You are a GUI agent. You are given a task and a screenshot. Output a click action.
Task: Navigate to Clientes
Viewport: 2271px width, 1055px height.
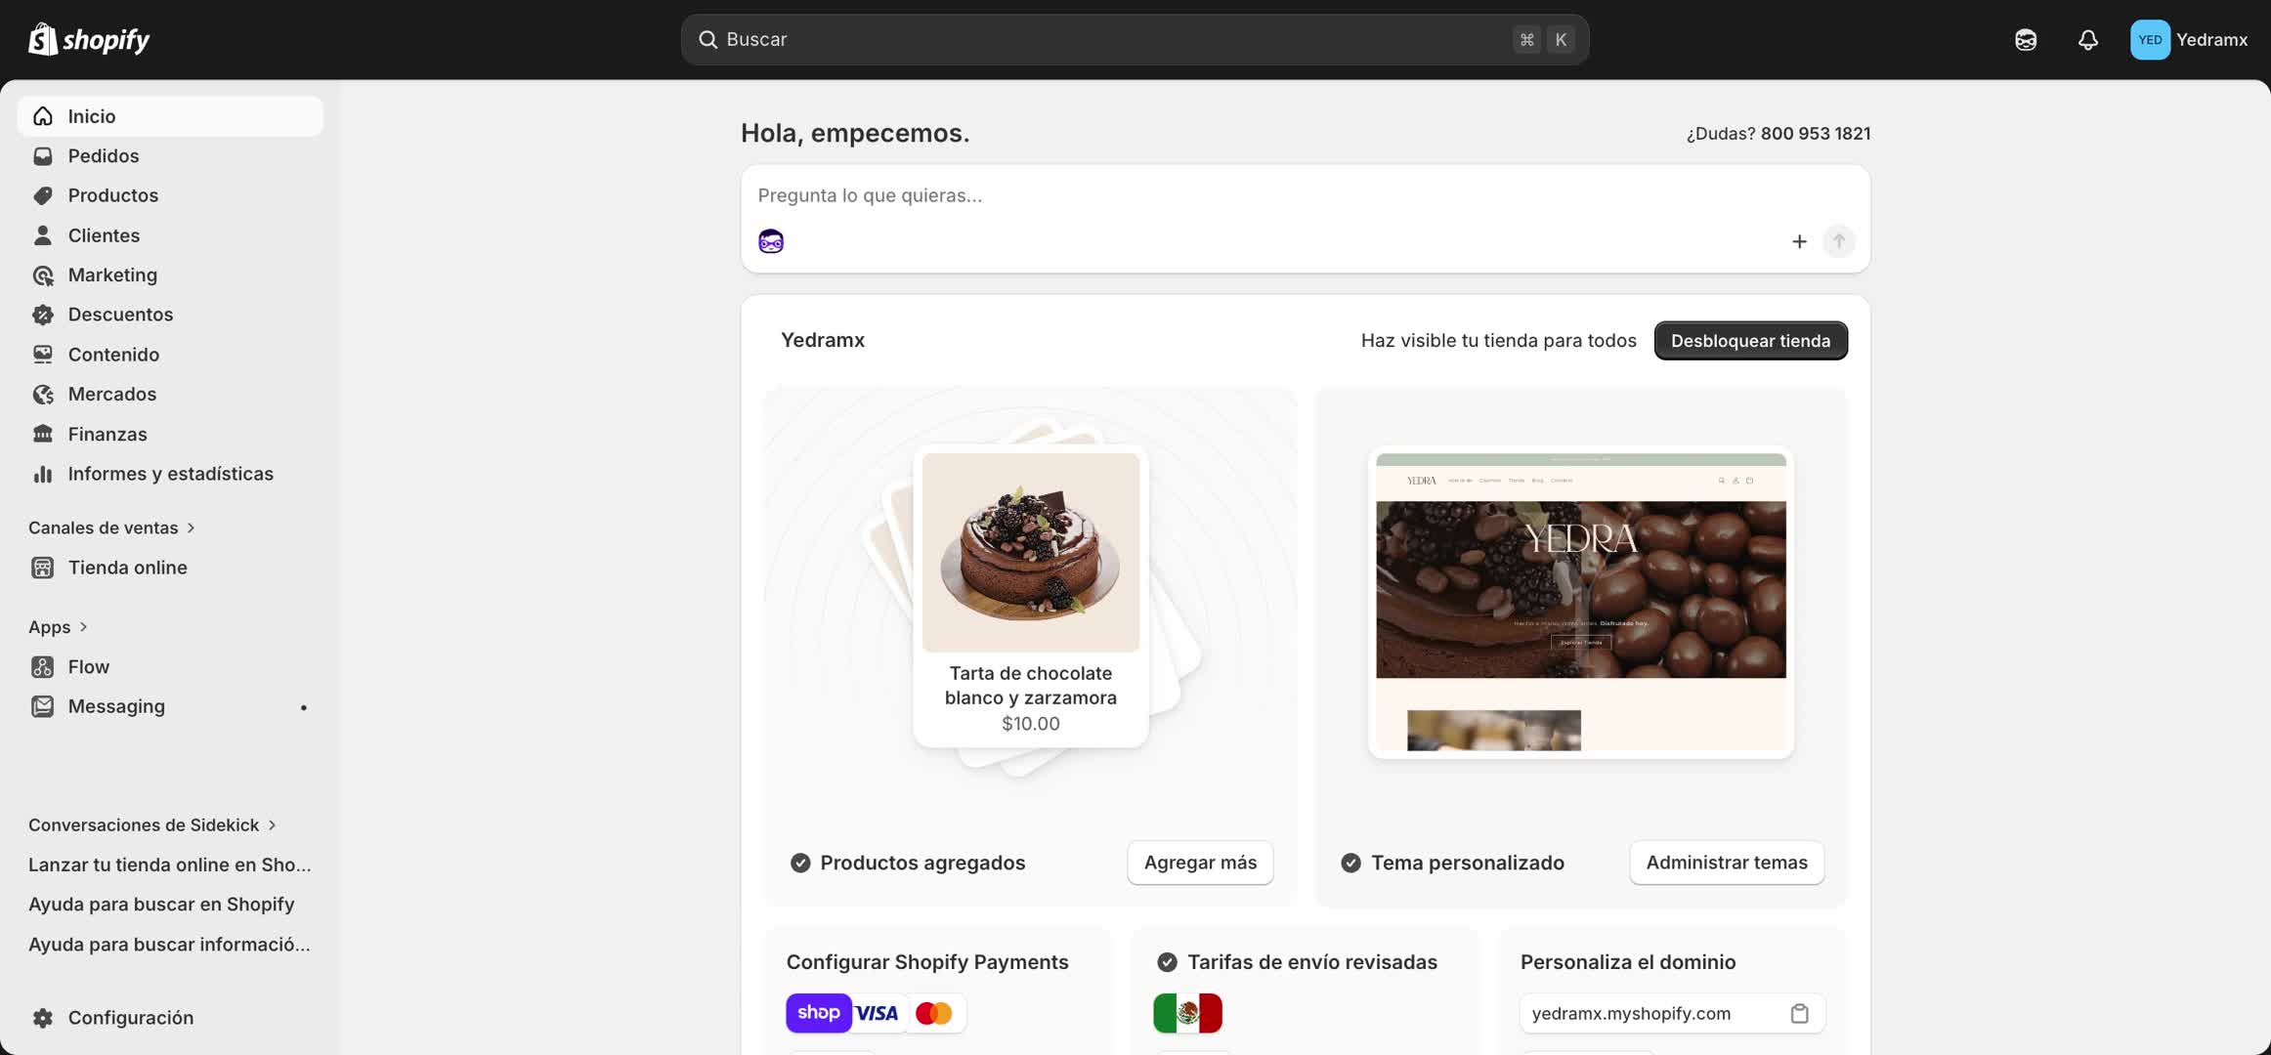pyautogui.click(x=170, y=235)
